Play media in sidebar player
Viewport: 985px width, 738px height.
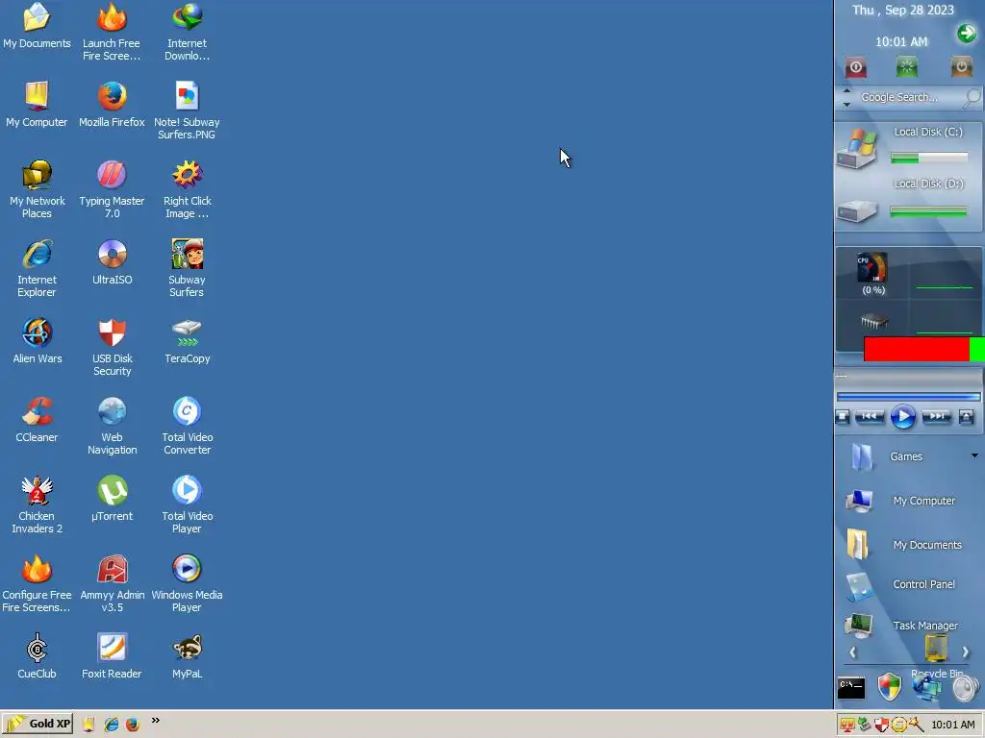click(902, 417)
